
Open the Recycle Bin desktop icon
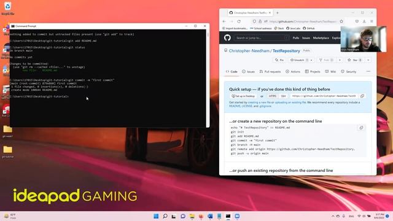click(7, 8)
